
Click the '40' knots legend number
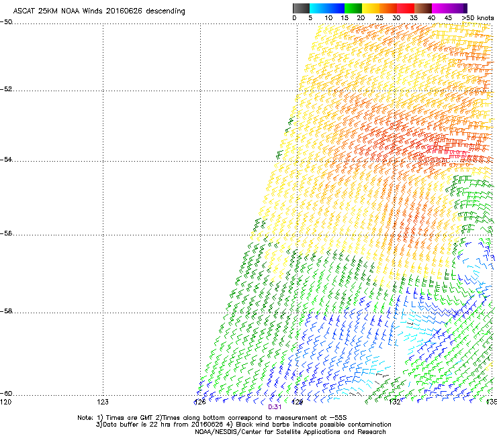(431, 18)
